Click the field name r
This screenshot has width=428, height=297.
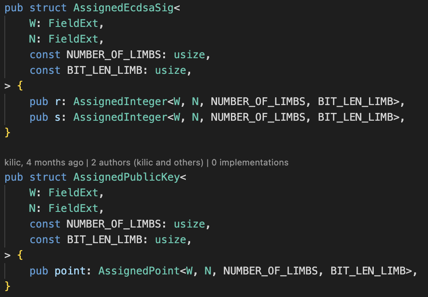click(57, 102)
